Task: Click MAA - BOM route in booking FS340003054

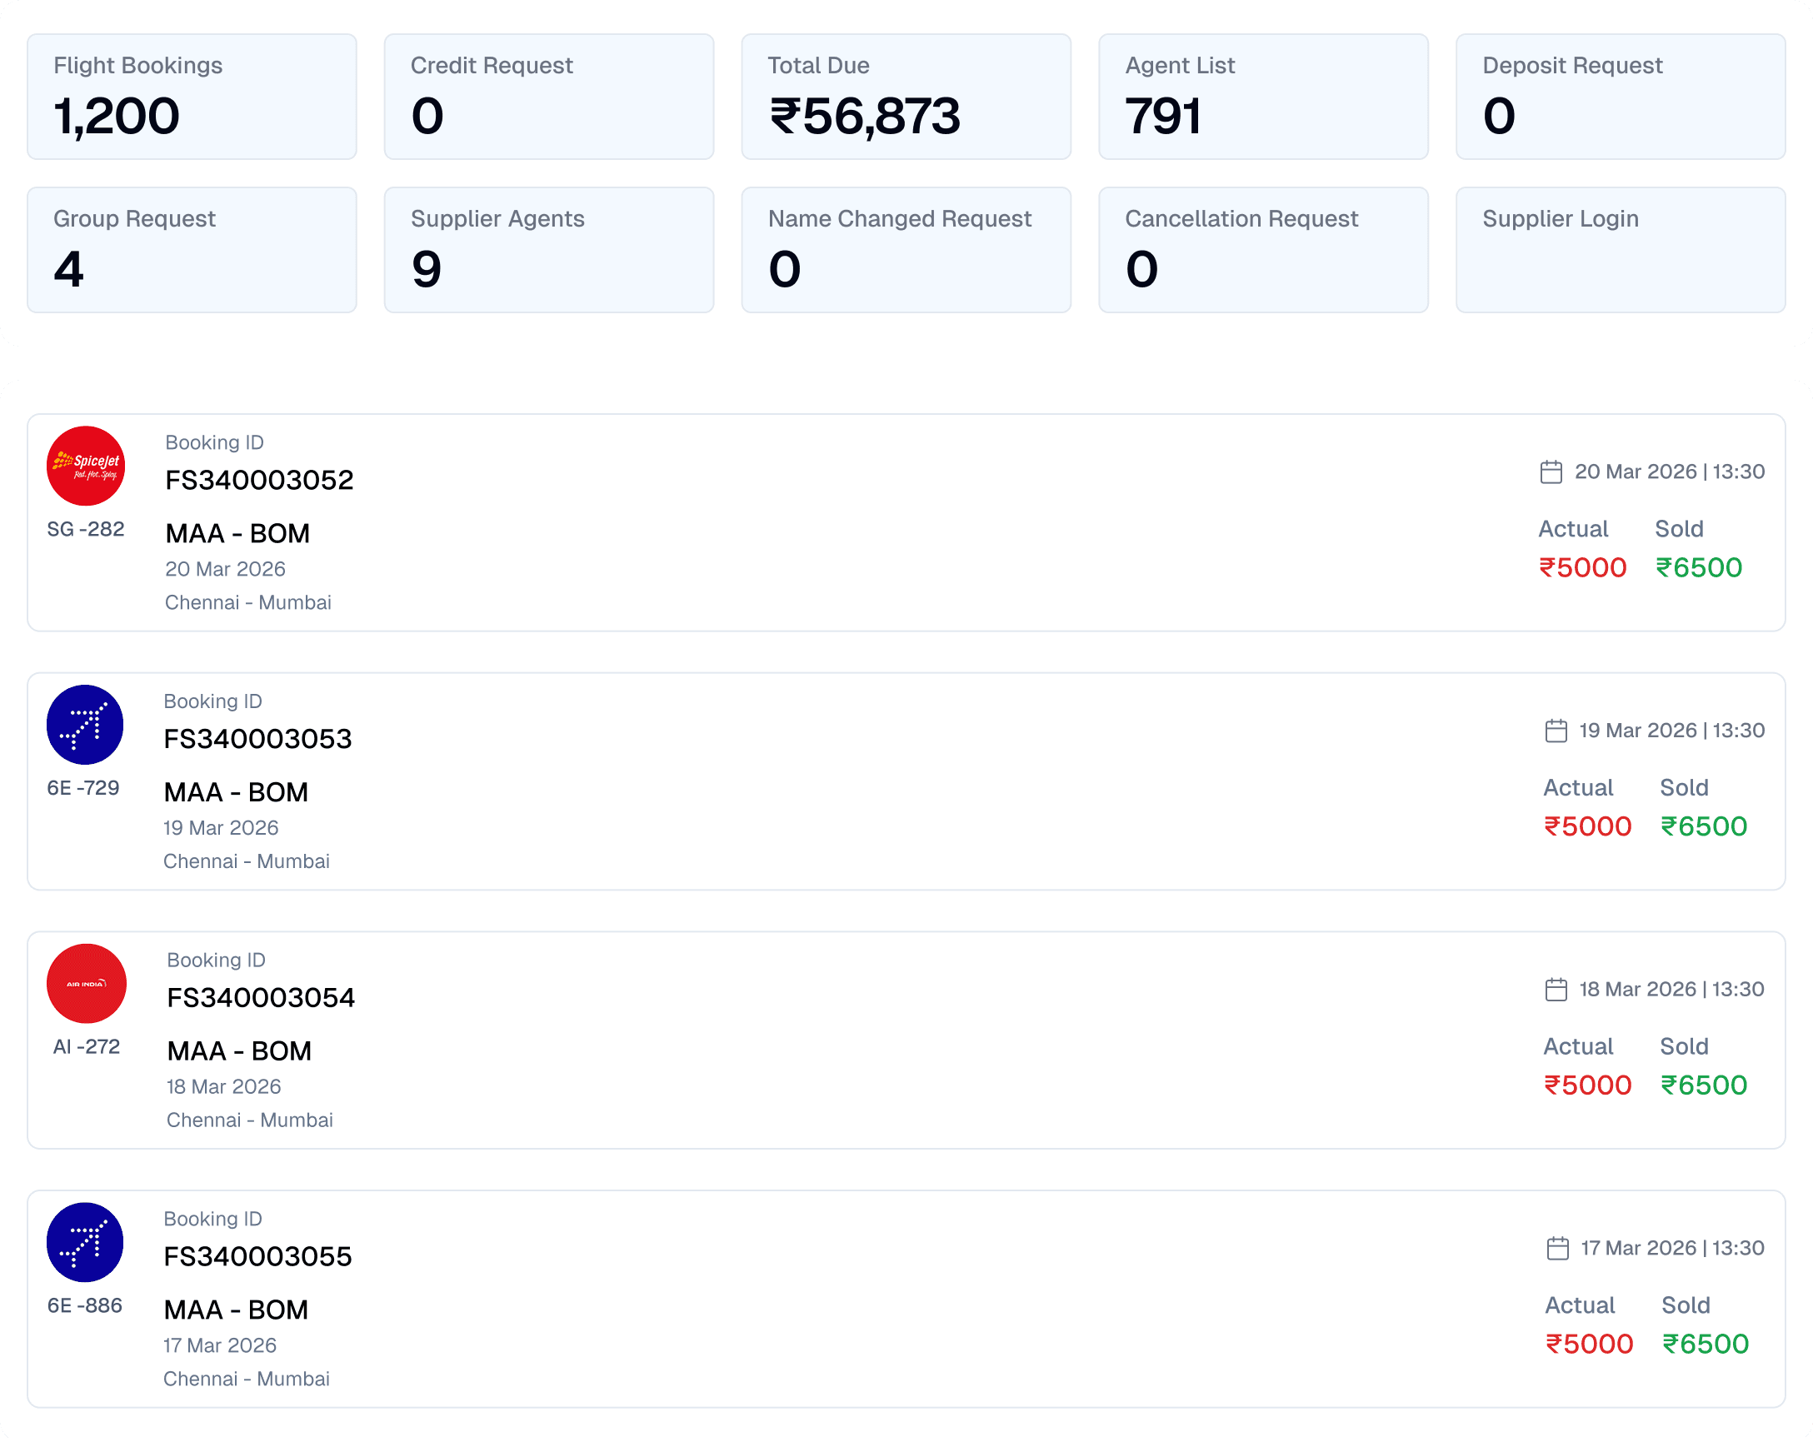Action: (240, 1051)
